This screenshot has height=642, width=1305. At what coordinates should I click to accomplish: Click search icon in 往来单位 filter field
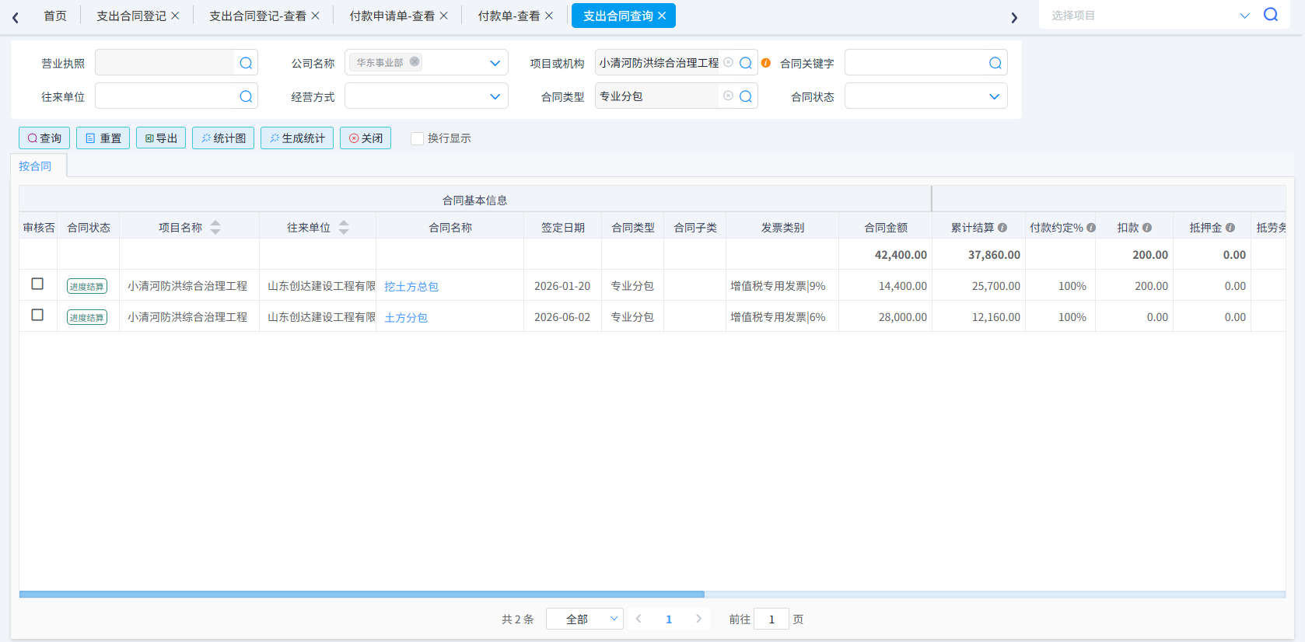pyautogui.click(x=246, y=96)
